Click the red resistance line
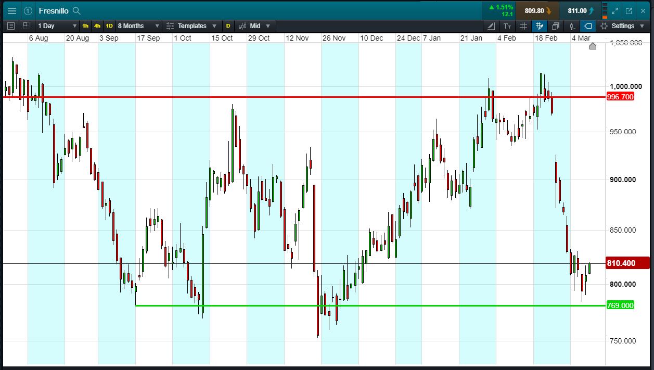The width and height of the screenshot is (654, 370). point(304,97)
